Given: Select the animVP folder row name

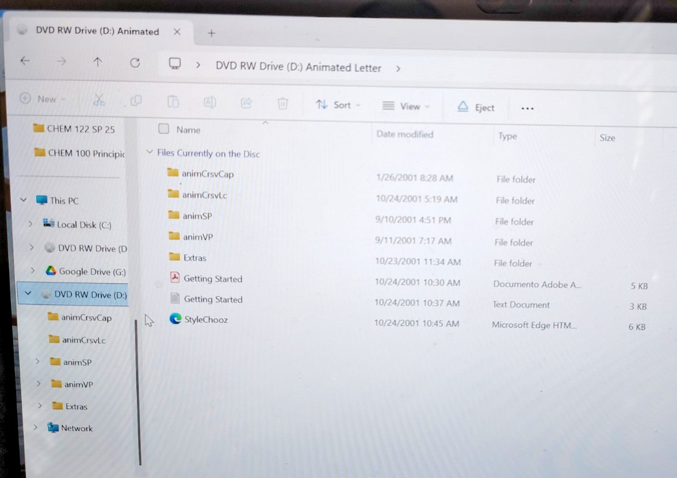Looking at the screenshot, I should [198, 237].
